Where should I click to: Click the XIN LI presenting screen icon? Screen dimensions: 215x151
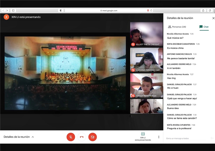click(x=143, y=134)
